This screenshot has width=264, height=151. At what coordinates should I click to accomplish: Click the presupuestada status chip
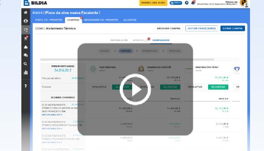[x=150, y=51]
